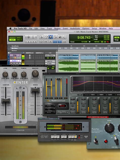Open the Orig track name dropdown
This screenshot has height=160, width=120.
[21, 55]
